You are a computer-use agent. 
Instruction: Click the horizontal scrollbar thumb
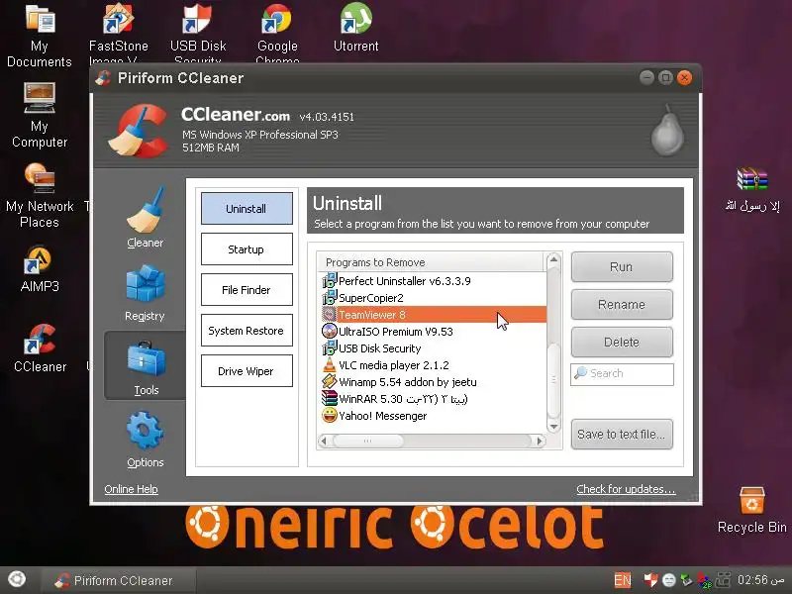(367, 441)
